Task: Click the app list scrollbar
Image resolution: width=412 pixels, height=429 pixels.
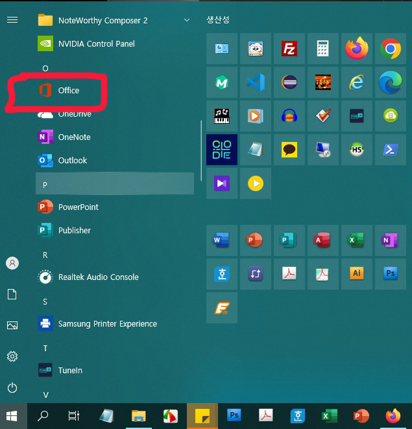Action: [201, 150]
